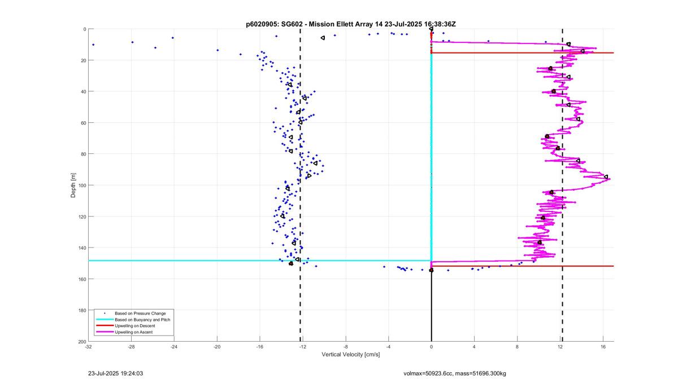Screen dimensions: 678x384
Task: Click the x-axis tick label -32
Action: (88, 347)
